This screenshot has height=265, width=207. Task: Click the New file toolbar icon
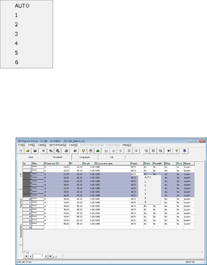21,151
